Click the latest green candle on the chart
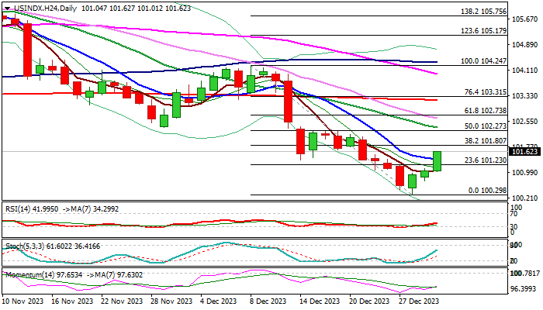 pos(438,160)
